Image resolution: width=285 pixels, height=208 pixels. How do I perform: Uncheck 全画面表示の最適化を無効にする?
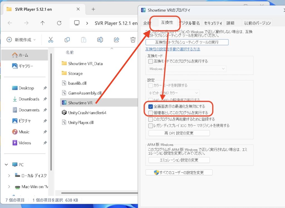pyautogui.click(x=151, y=107)
